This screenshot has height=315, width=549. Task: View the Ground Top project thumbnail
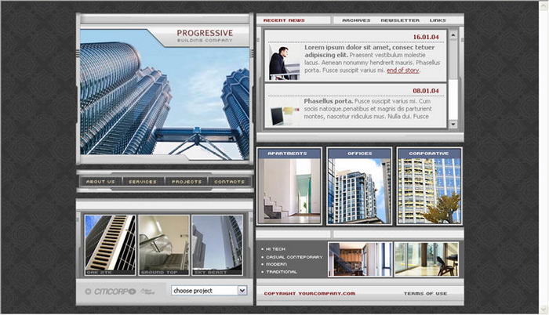tap(164, 244)
